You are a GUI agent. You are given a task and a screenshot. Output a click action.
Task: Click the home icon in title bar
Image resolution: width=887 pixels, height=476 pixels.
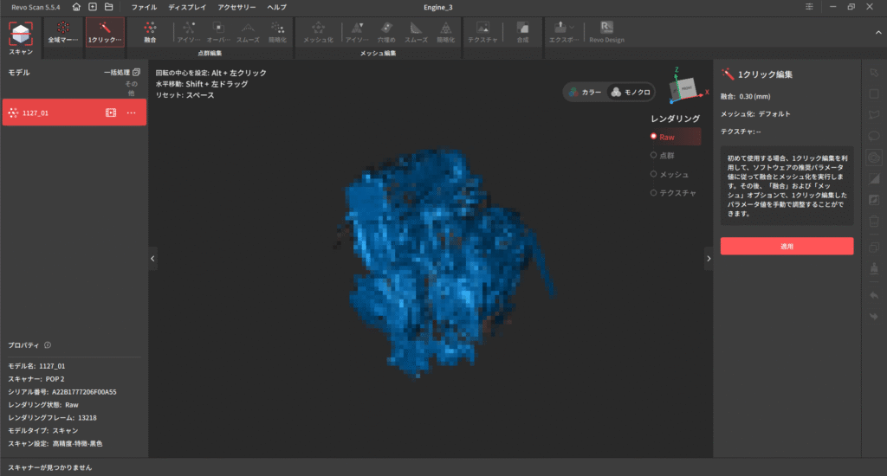coord(77,7)
